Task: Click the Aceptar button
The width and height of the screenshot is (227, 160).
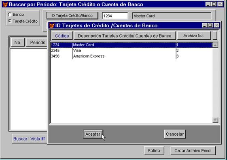Action: [x=93, y=134]
